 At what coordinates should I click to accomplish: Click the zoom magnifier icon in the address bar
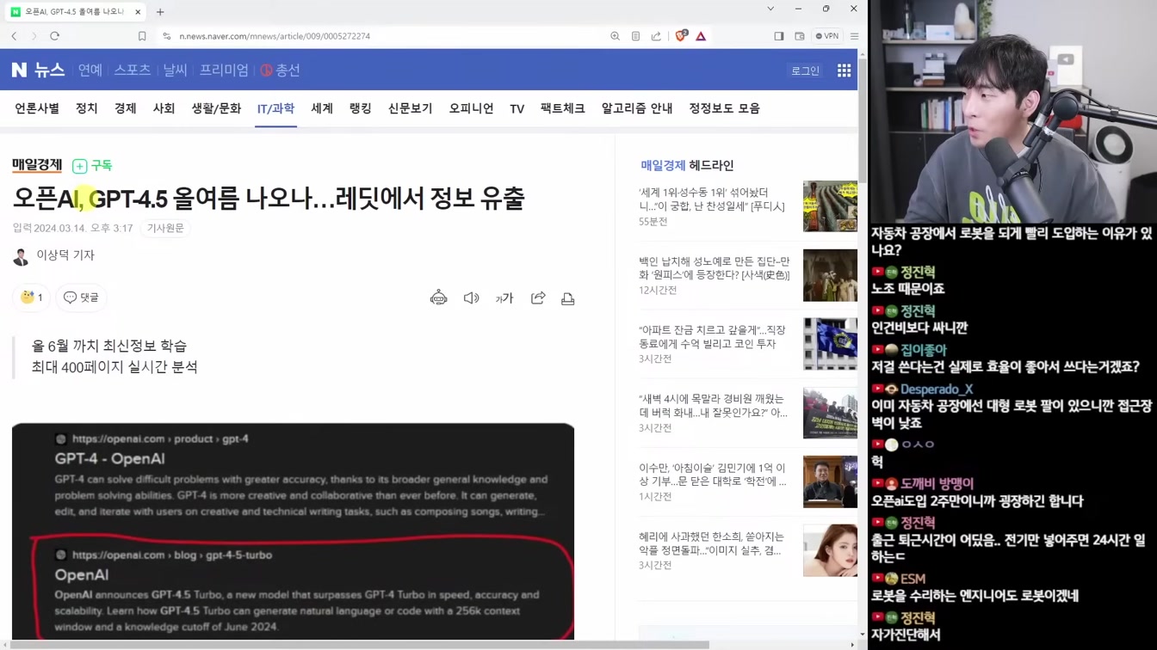pos(615,36)
